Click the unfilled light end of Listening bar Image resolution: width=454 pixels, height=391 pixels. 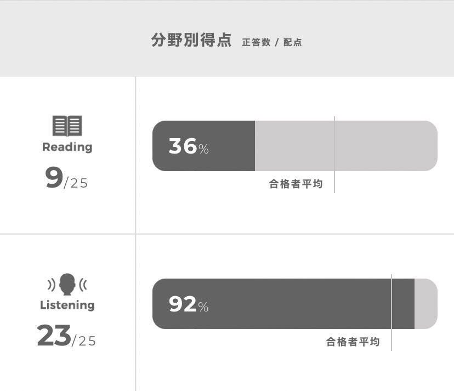[x=426, y=304]
